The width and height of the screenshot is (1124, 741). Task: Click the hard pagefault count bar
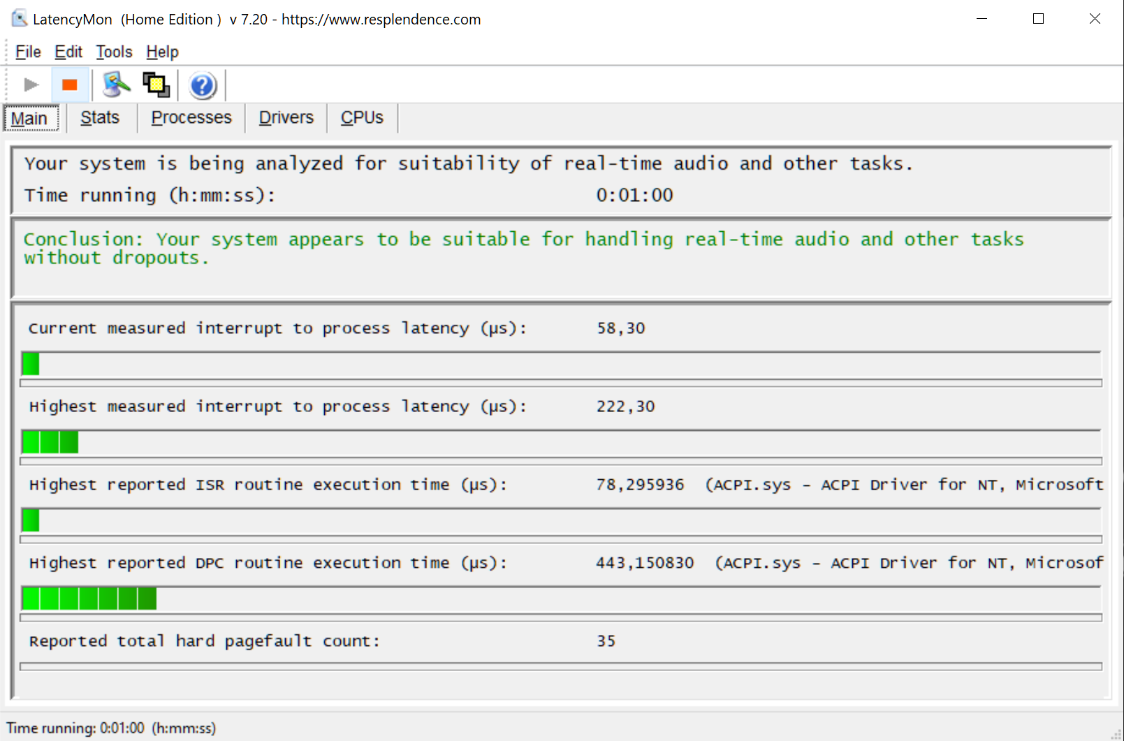pos(561,666)
